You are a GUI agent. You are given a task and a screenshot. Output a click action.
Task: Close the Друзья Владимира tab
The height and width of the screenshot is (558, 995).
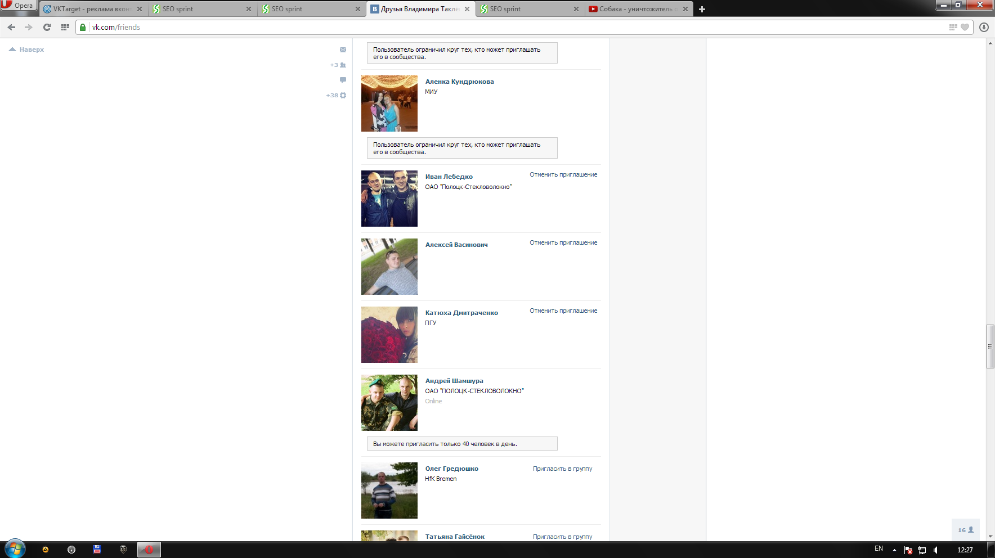click(x=467, y=9)
